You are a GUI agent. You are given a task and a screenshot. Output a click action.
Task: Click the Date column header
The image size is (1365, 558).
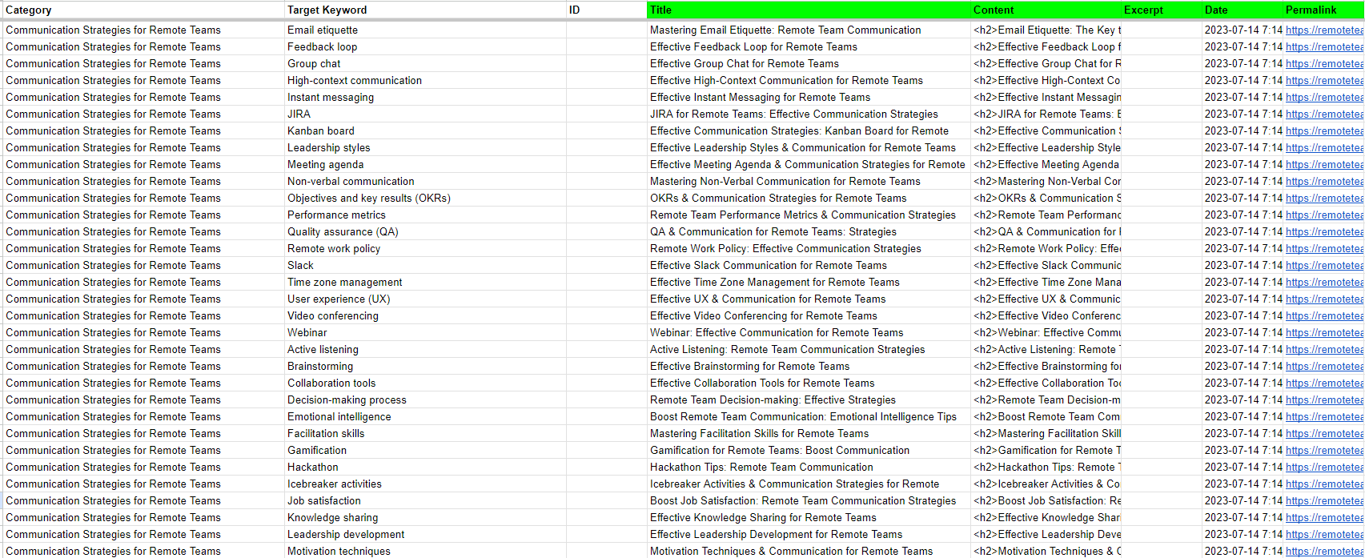pyautogui.click(x=1215, y=10)
